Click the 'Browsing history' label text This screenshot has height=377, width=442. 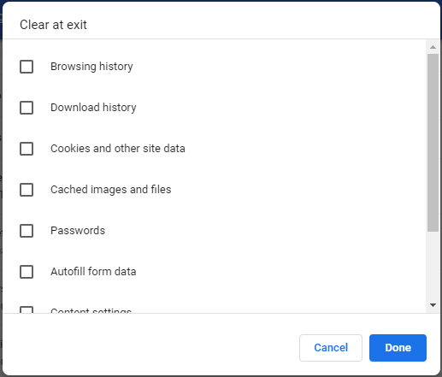click(x=91, y=67)
